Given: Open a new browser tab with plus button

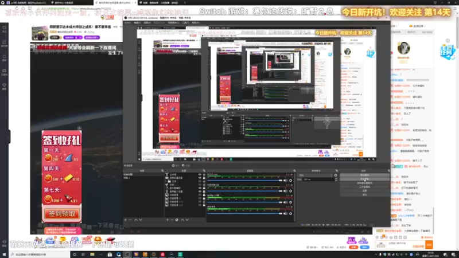Looking at the screenshot, I should point(185,3).
